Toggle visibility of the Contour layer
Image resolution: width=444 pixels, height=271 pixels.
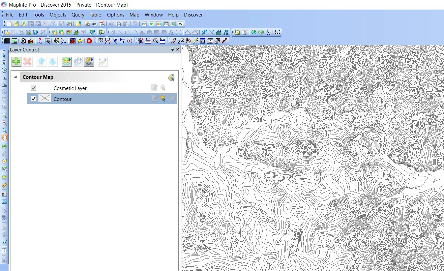33,98
